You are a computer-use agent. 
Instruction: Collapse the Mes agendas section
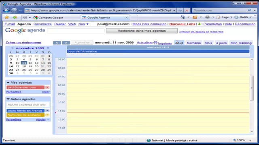tap(8, 82)
